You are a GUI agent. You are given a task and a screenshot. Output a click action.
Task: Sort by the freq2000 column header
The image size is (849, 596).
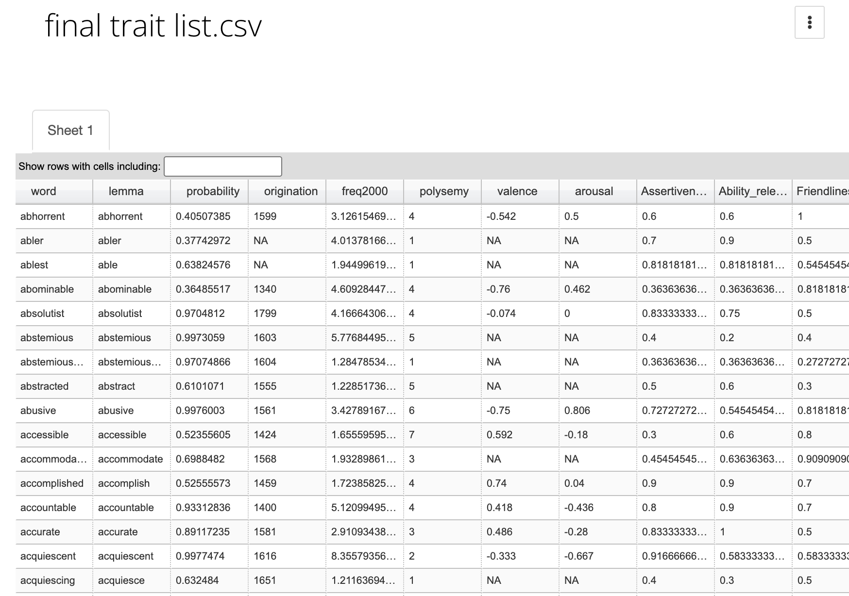[364, 191]
